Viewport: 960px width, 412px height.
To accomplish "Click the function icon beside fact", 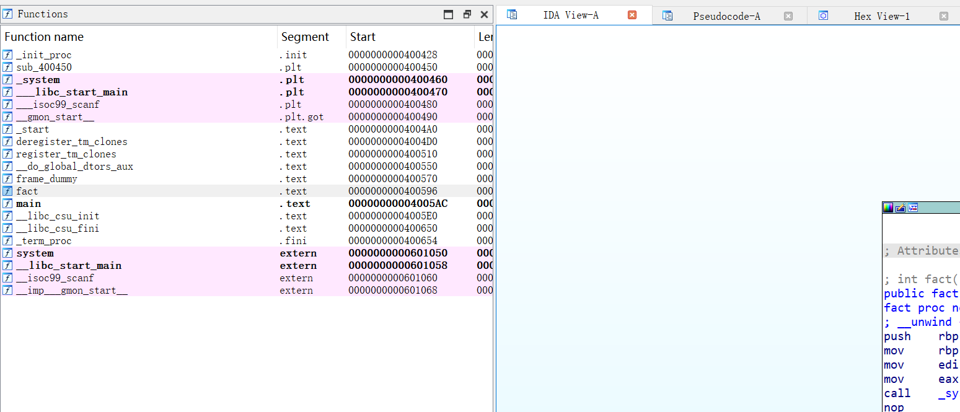I will [7, 191].
